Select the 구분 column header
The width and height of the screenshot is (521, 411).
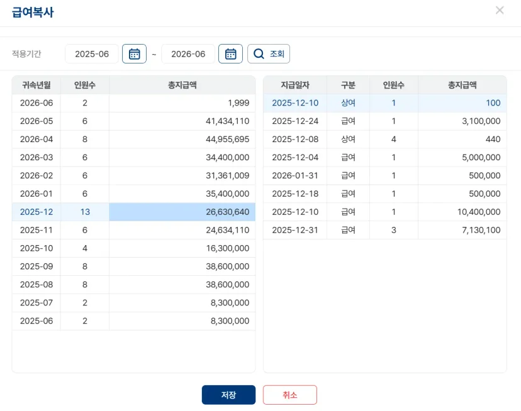(x=348, y=85)
